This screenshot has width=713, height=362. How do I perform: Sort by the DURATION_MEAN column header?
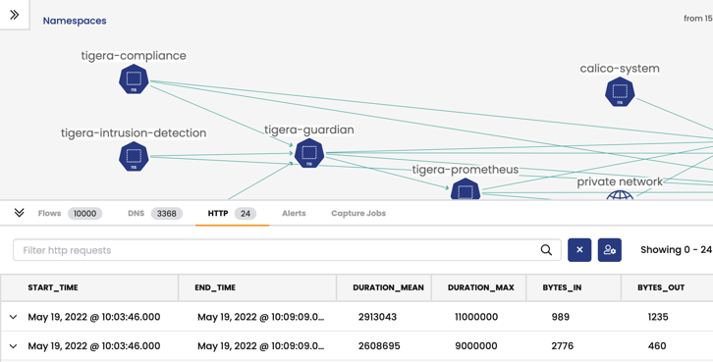tap(388, 287)
